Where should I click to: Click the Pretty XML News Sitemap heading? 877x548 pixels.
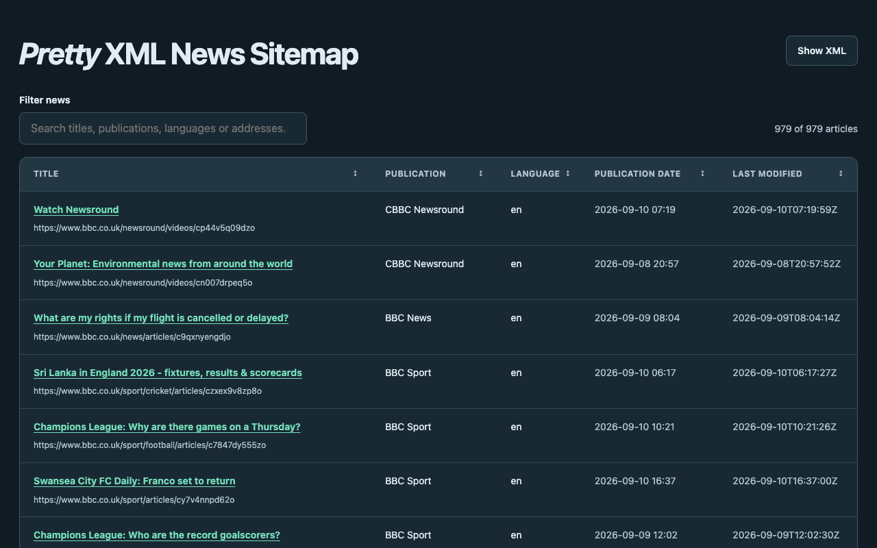(188, 54)
